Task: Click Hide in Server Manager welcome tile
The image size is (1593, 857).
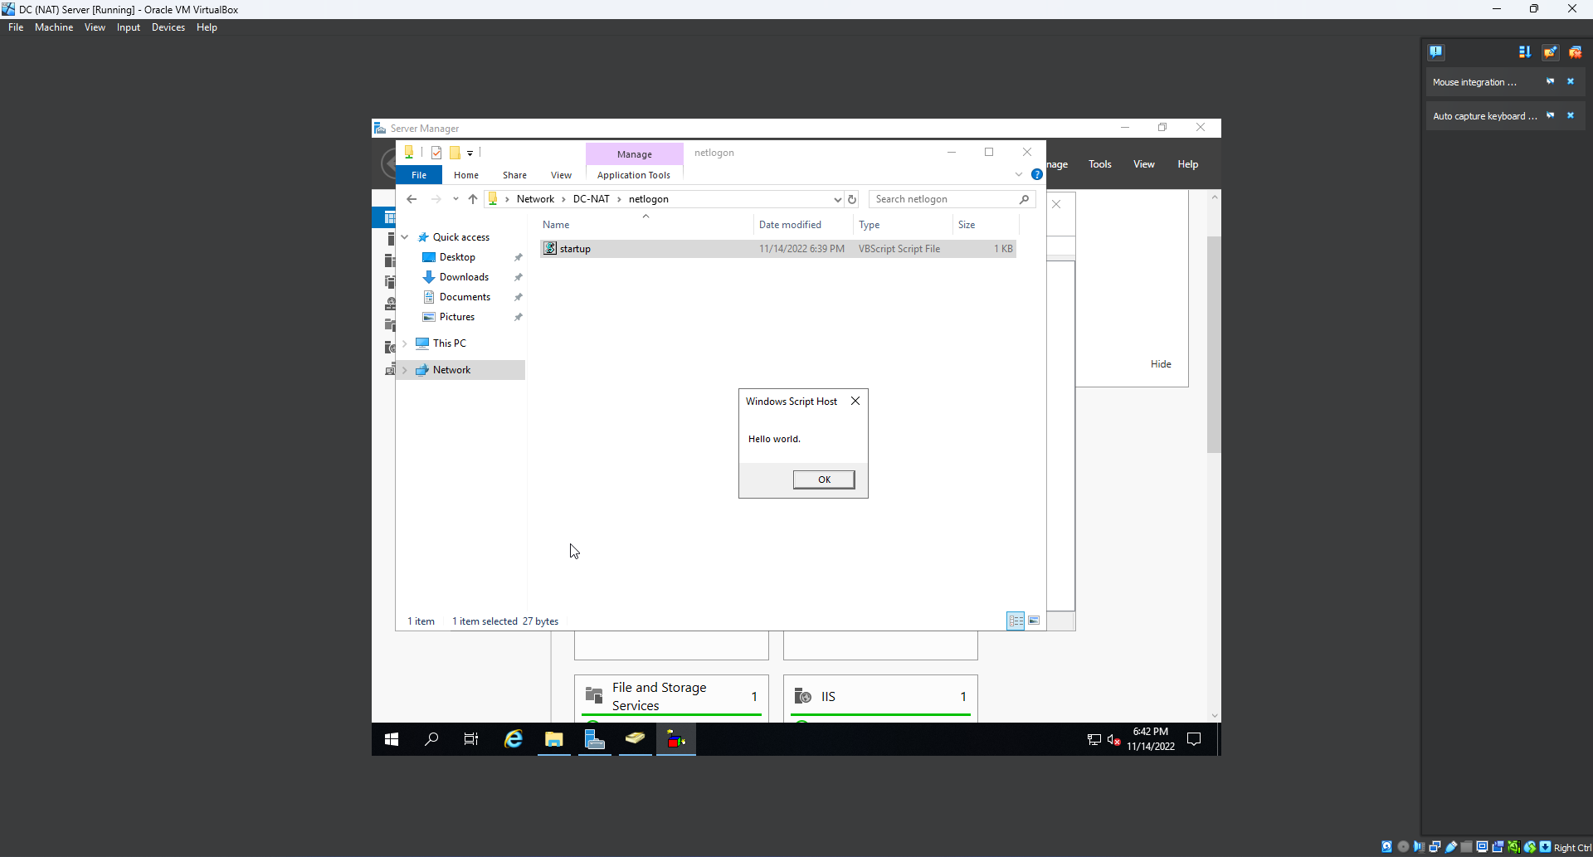Action: (x=1161, y=364)
